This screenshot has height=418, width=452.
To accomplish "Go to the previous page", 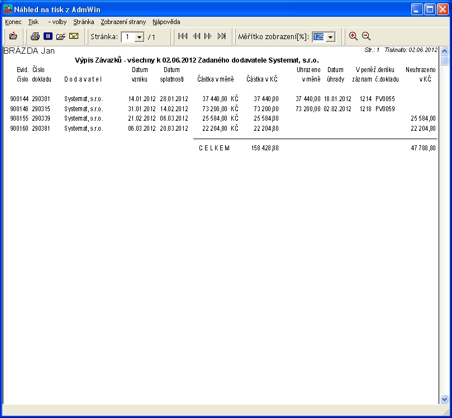I will (196, 36).
